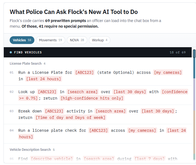Screen dimensions: 196x165
Task: Select prompt 02 'Look up'
Action: pos(98,95)
